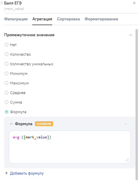The width and height of the screenshot is (140, 183).
Task: Collapse the Формула block chevron
Action: pos(11,124)
